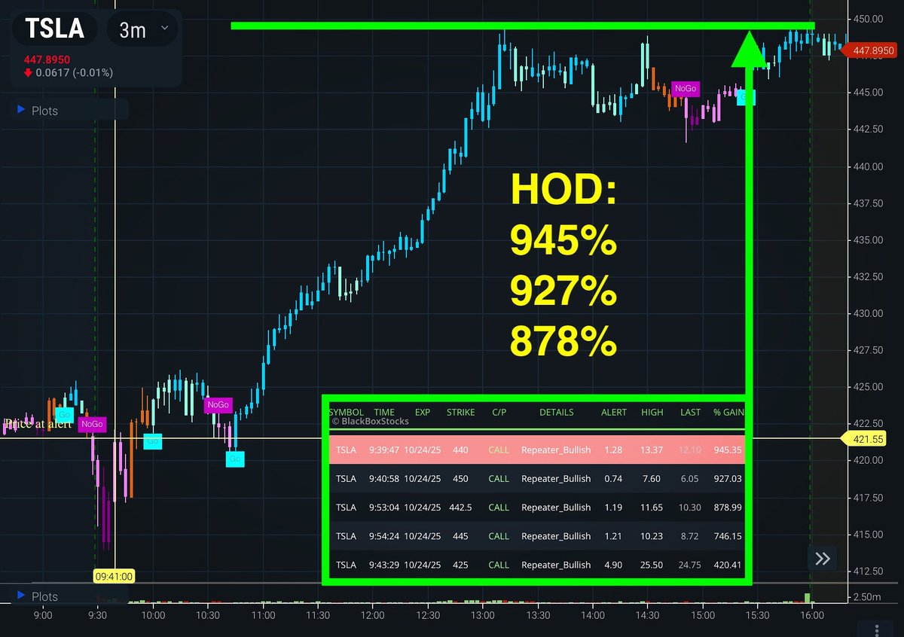
Task: Open the 3m timeframe dropdown
Action: 143,30
